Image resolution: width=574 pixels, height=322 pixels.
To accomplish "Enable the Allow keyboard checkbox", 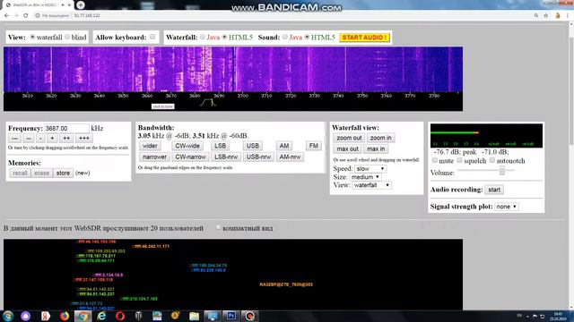I will (x=152, y=37).
